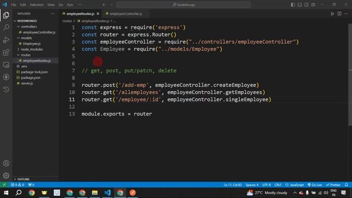
Task: Click CRLF end of line selector
Action: click(x=278, y=185)
